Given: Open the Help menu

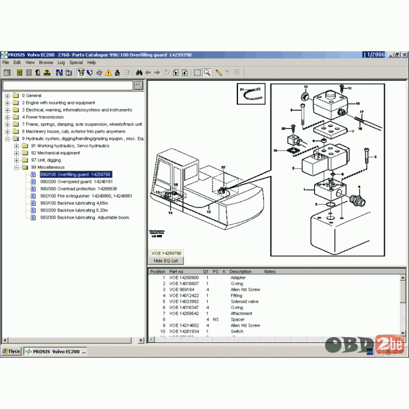Looking at the screenshot, I should 91,62.
